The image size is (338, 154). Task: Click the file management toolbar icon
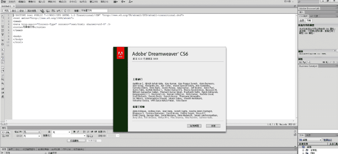(x=42, y=11)
